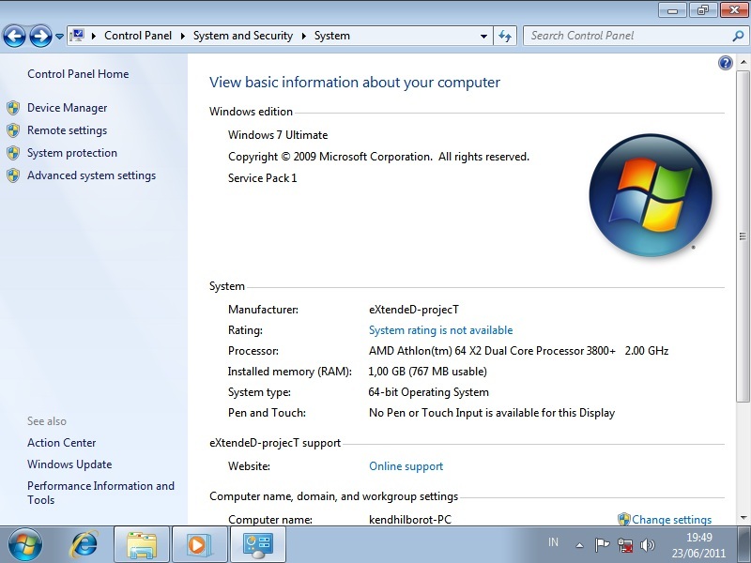Click scrollbar up arrow
Image resolution: width=751 pixels, height=563 pixels.
tap(743, 62)
